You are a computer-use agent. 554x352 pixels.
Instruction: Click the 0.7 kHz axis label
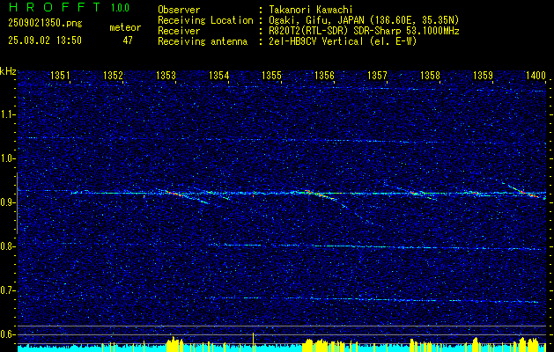click(x=8, y=290)
